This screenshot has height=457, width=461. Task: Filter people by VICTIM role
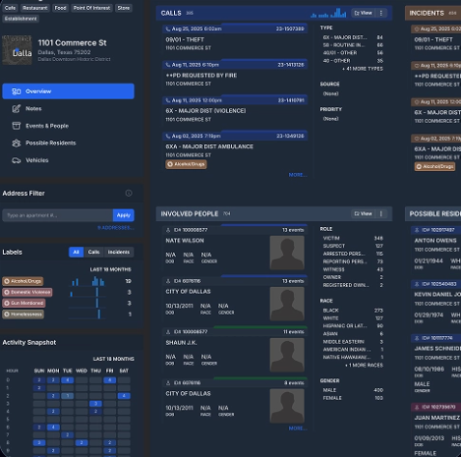(353, 238)
